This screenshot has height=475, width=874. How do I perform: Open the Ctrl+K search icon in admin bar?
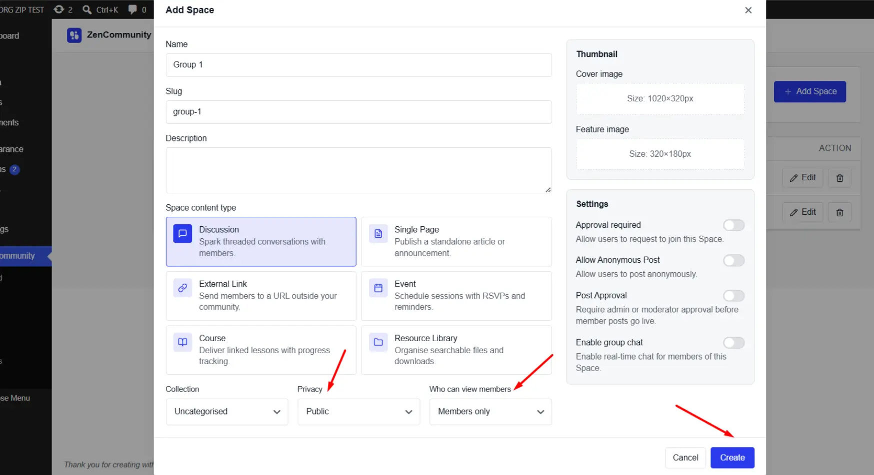(87, 9)
